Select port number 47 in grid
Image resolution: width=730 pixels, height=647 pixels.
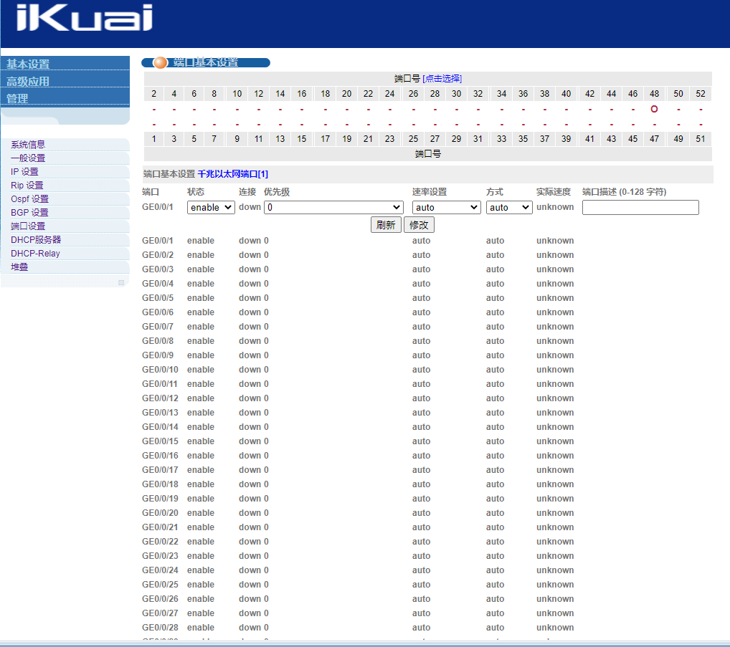pos(654,138)
